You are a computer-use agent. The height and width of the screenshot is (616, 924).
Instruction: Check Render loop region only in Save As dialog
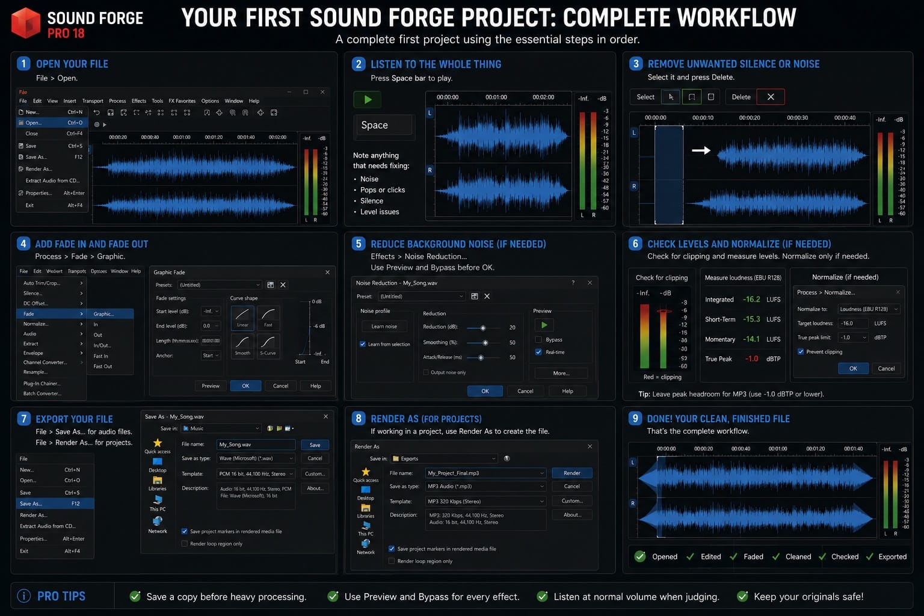185,544
